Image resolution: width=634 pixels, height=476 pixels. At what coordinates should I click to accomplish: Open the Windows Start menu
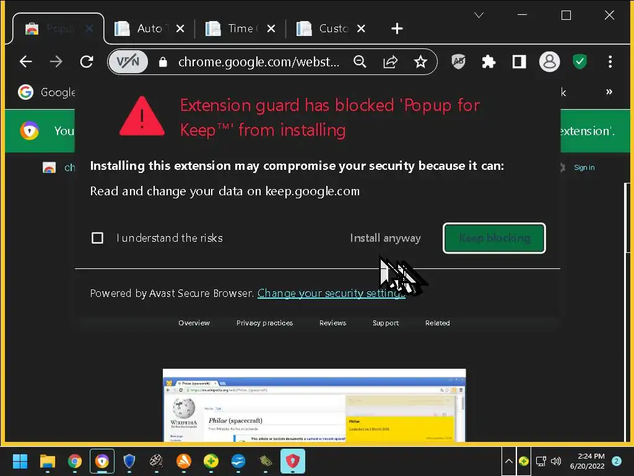click(x=20, y=461)
